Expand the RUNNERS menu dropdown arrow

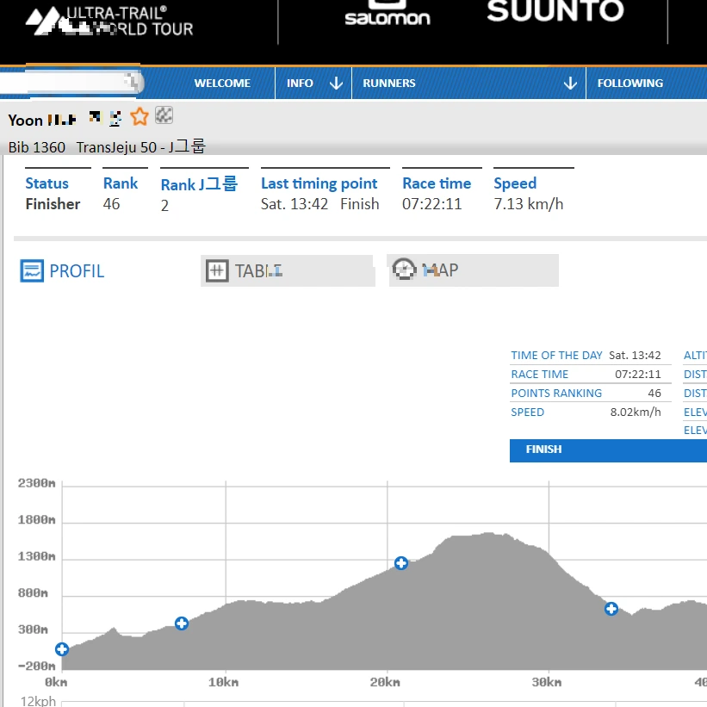pyautogui.click(x=570, y=84)
